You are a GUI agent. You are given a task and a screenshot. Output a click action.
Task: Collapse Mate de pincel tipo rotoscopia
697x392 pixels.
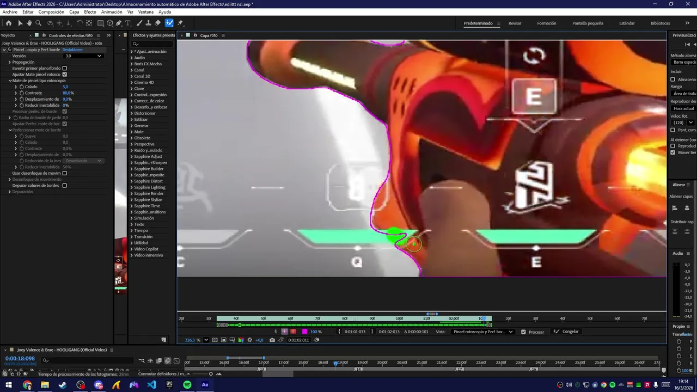click(x=10, y=81)
